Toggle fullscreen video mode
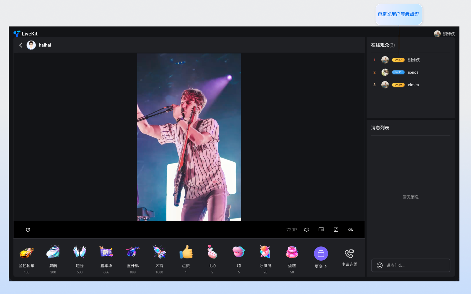 click(336, 230)
